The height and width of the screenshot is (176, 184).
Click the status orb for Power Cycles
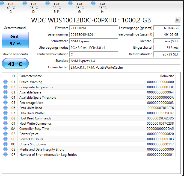[5, 134]
